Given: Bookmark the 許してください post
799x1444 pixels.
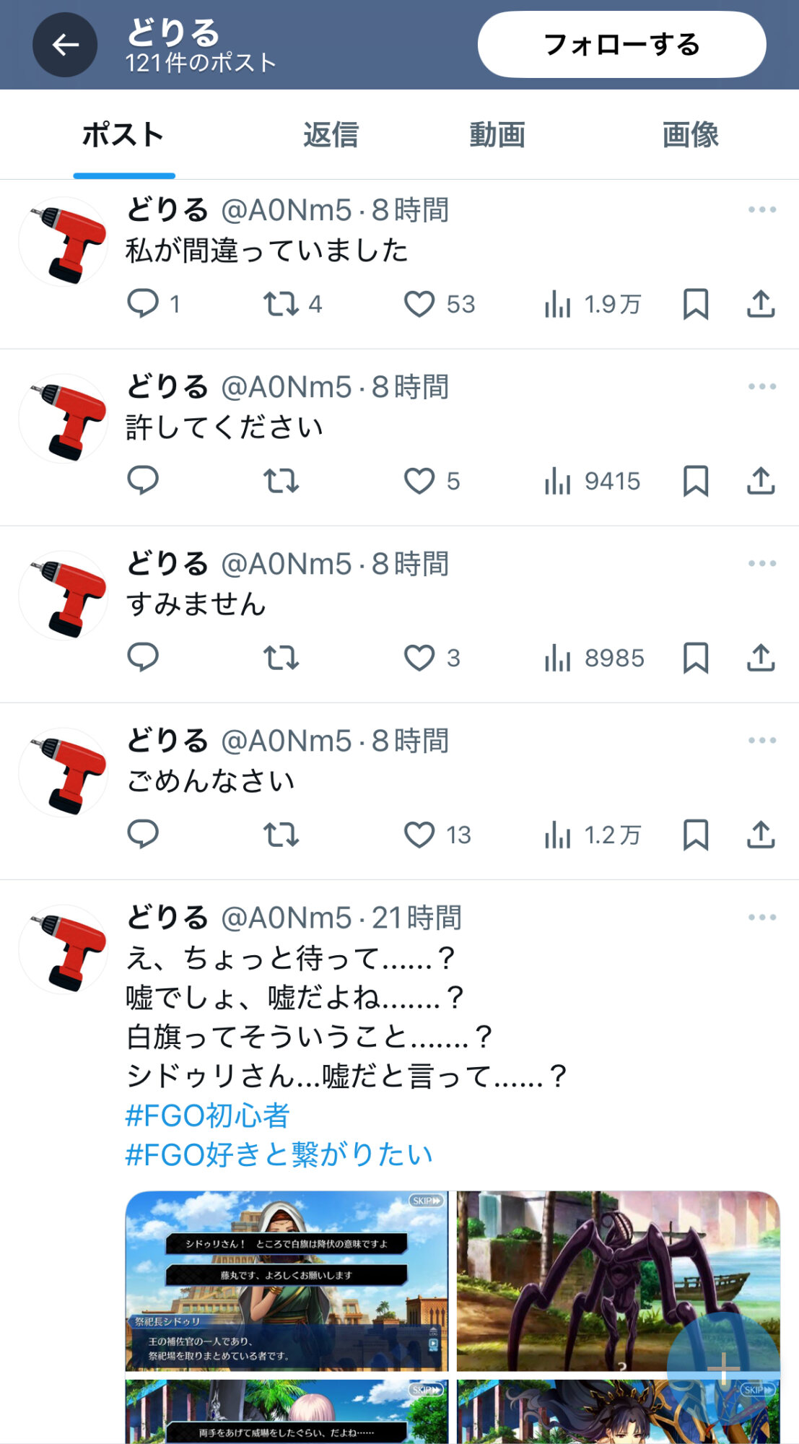Looking at the screenshot, I should pyautogui.click(x=696, y=481).
